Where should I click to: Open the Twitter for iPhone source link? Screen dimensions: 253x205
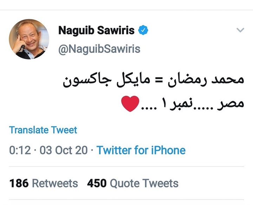(x=141, y=150)
